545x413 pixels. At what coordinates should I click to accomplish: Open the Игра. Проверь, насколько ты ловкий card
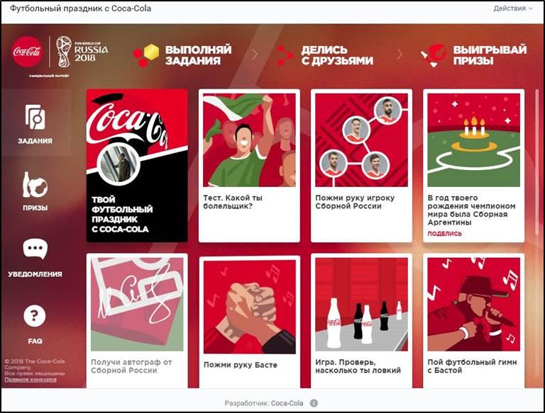(361, 321)
